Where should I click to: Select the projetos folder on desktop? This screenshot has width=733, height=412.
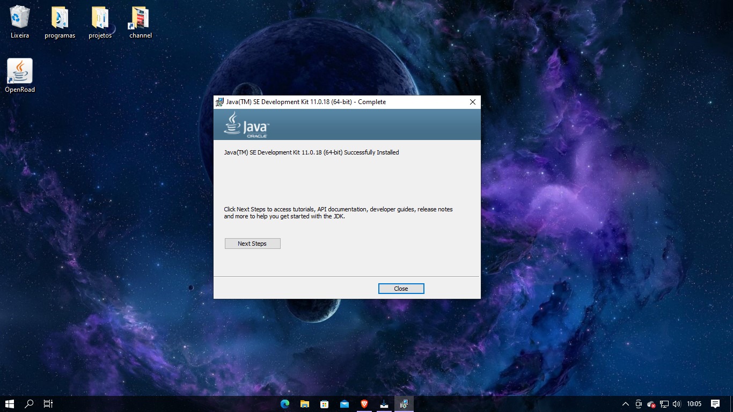[x=100, y=22]
